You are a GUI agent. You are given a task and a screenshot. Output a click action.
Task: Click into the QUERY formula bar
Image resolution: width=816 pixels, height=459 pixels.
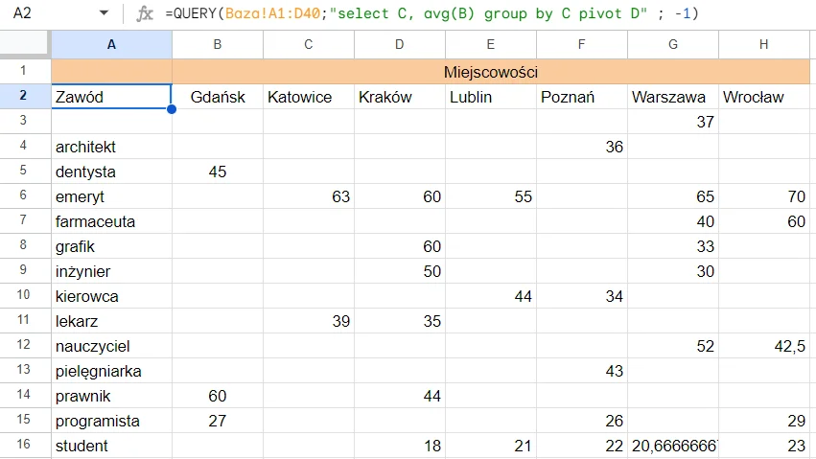[479, 13]
